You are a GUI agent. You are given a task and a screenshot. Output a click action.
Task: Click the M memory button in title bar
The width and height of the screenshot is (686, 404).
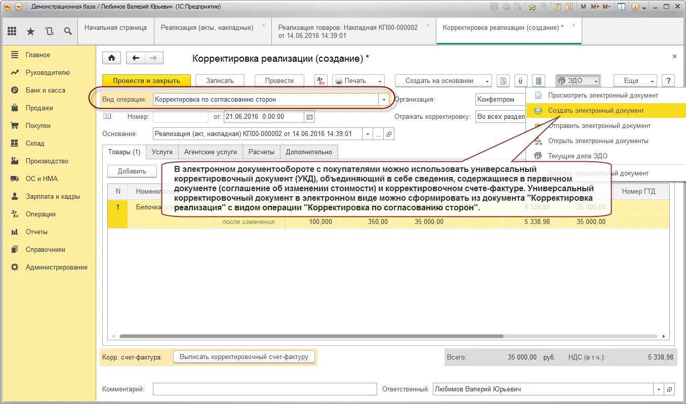tap(583, 7)
